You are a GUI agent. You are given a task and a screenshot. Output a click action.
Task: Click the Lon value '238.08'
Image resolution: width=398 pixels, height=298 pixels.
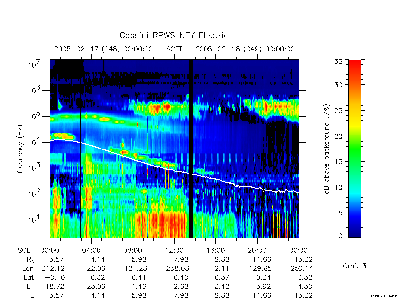(177, 268)
